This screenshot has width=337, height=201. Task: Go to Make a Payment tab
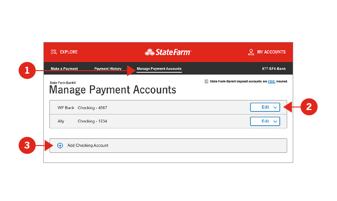click(x=64, y=69)
